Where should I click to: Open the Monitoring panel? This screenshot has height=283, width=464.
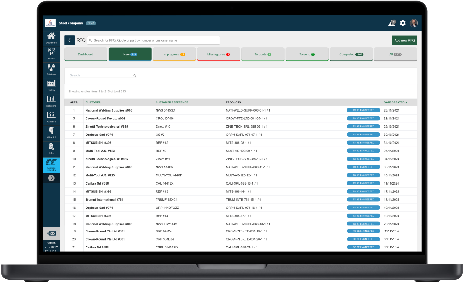(51, 101)
